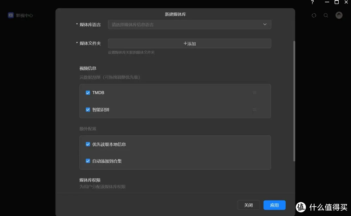Apply settings with the 应用 button
Image resolution: width=351 pixels, height=216 pixels.
pyautogui.click(x=274, y=205)
